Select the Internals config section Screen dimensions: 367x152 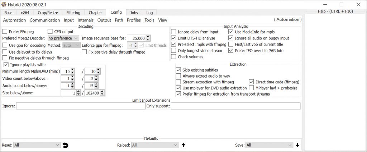tap(85, 20)
